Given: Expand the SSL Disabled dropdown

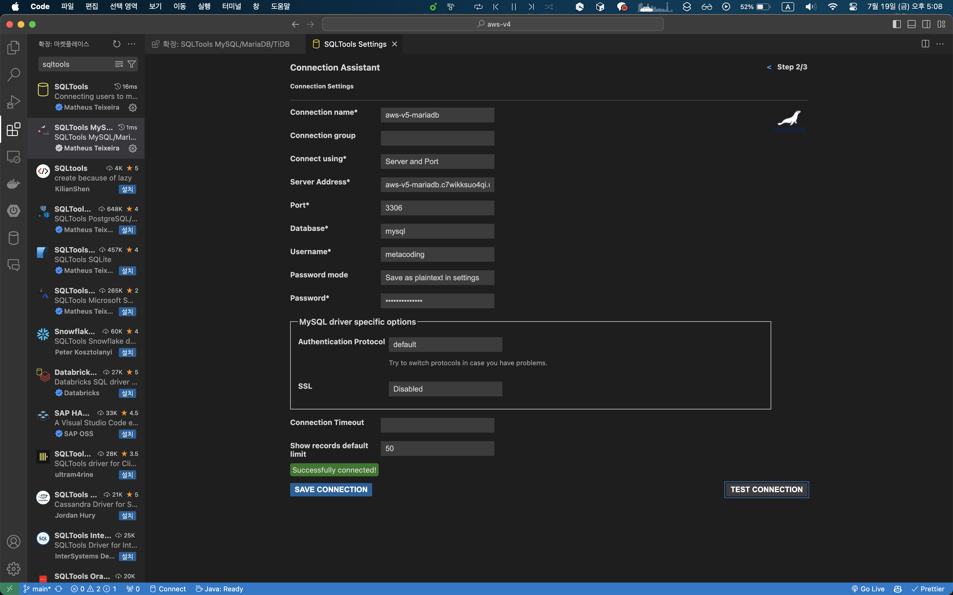Looking at the screenshot, I should [445, 389].
